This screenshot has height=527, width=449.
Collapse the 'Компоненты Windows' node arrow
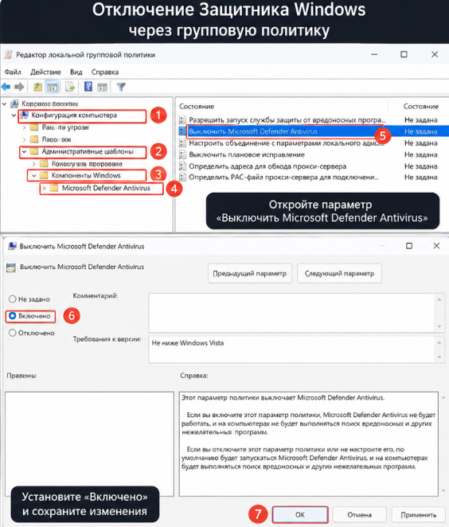coord(34,175)
